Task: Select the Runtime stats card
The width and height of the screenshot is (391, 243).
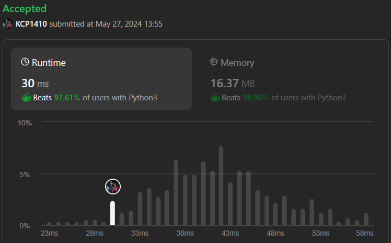Action: click(x=101, y=78)
